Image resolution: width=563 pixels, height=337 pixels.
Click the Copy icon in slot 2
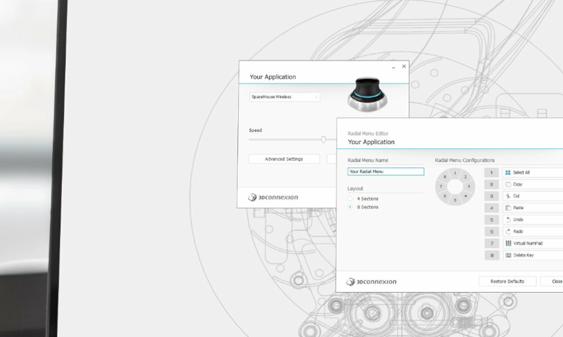[508, 184]
